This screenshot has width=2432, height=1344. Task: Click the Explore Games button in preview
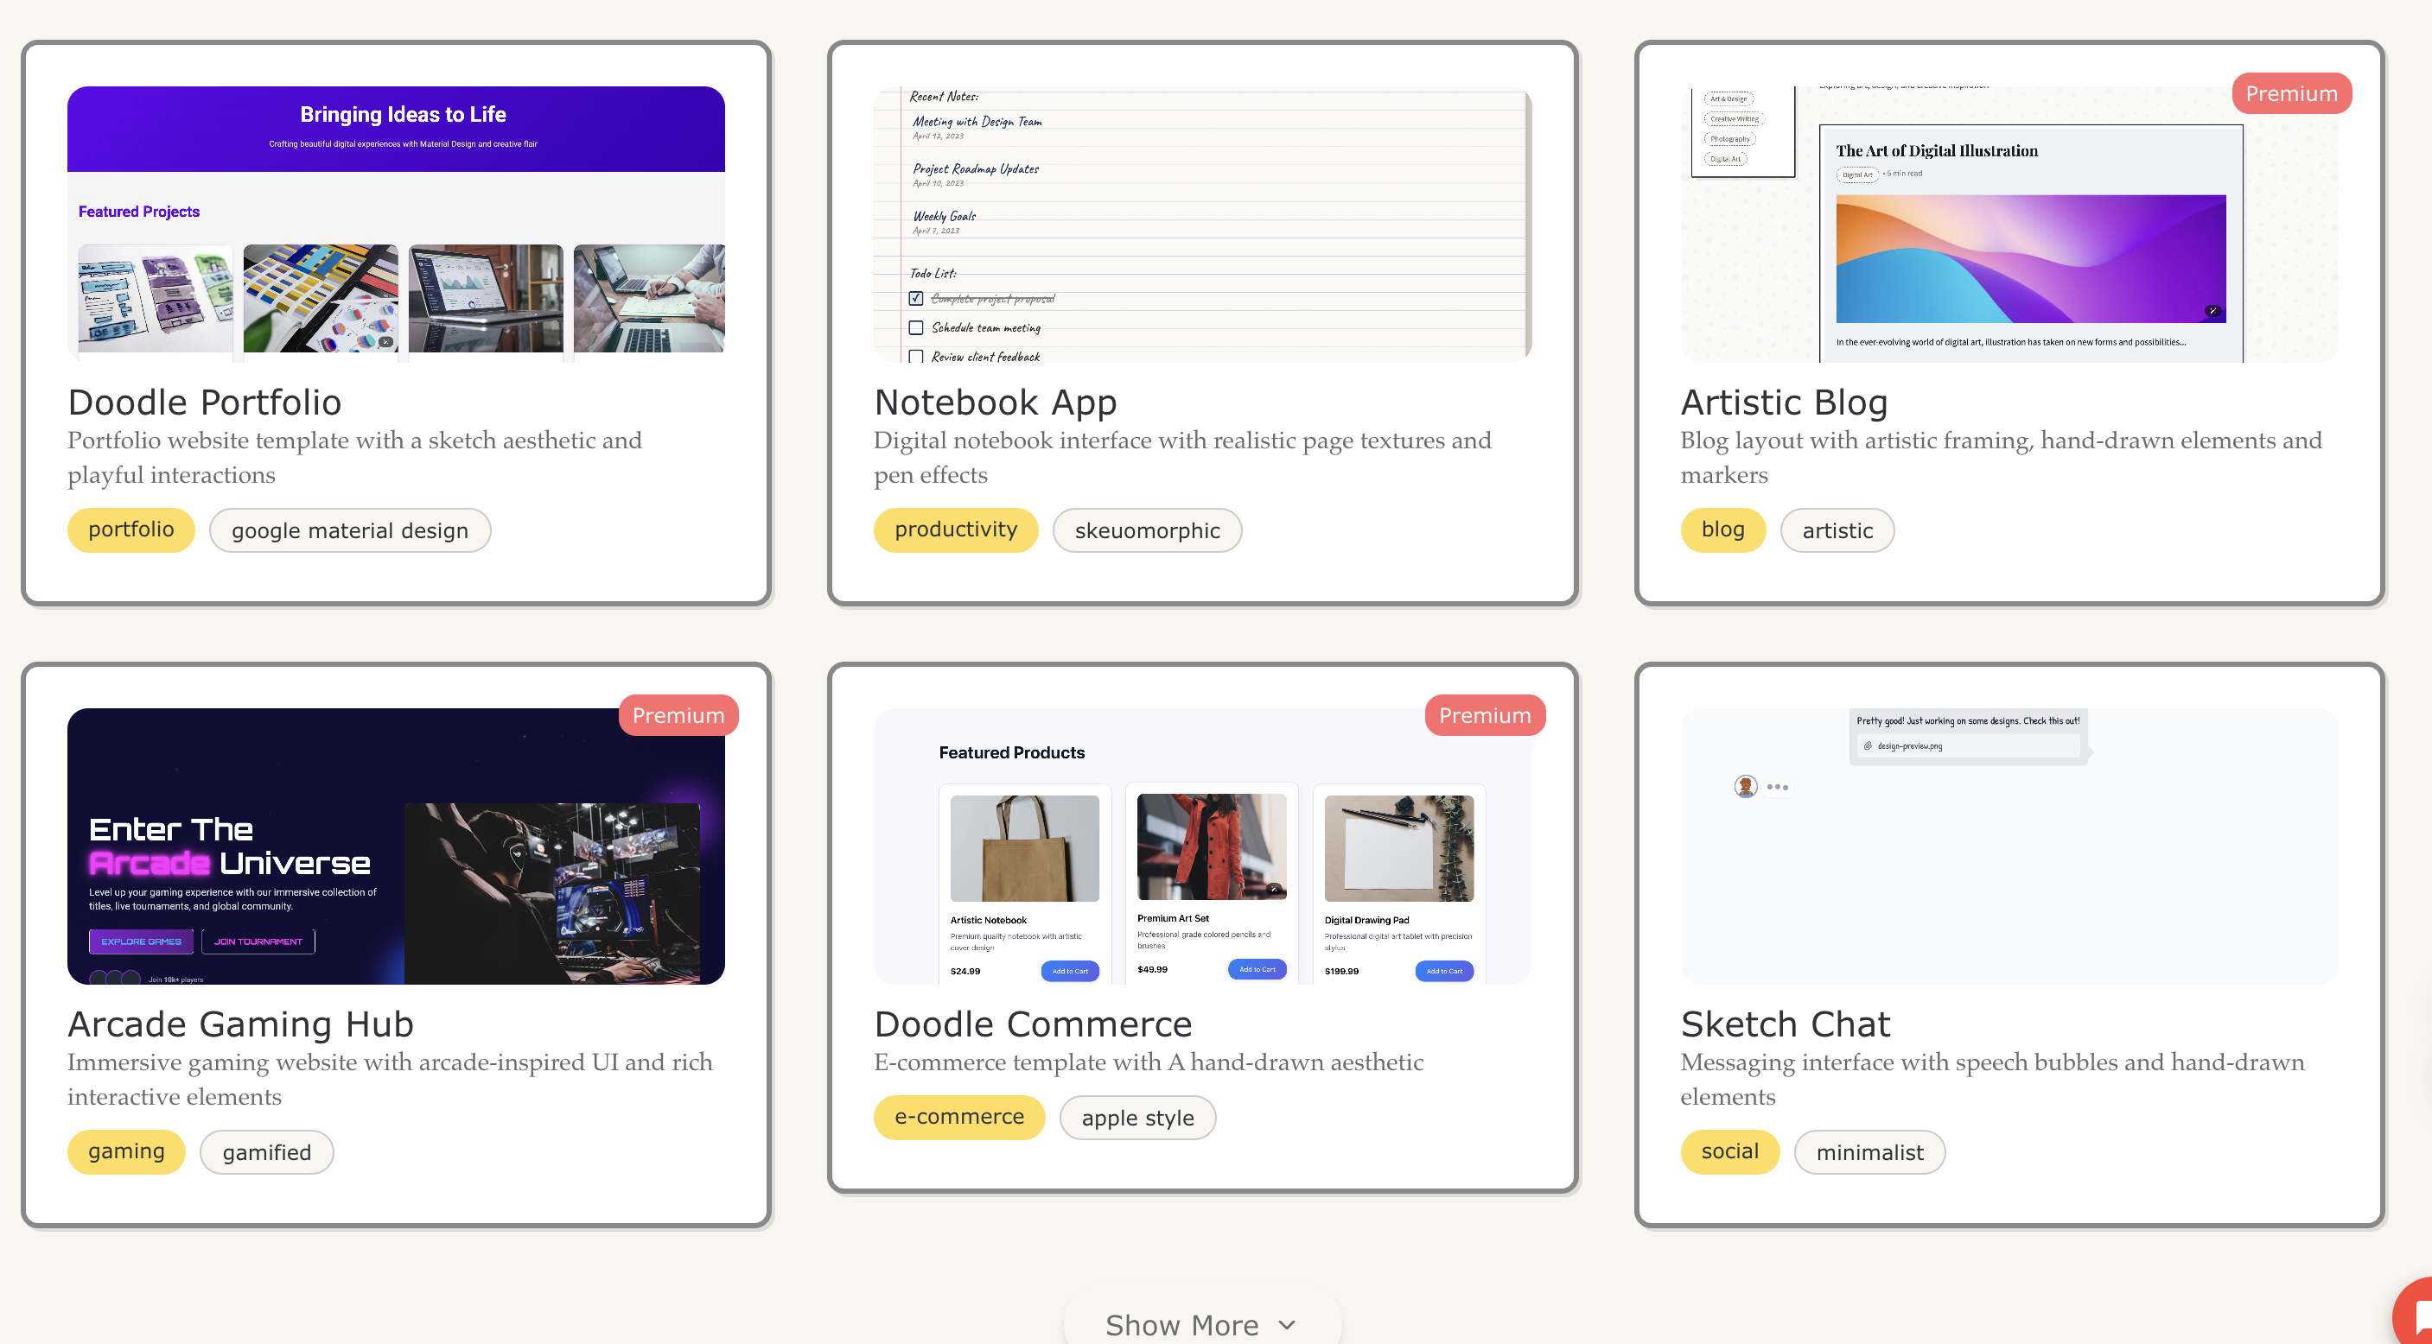coord(141,941)
